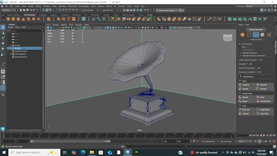Click the Combine button

tap(247, 85)
